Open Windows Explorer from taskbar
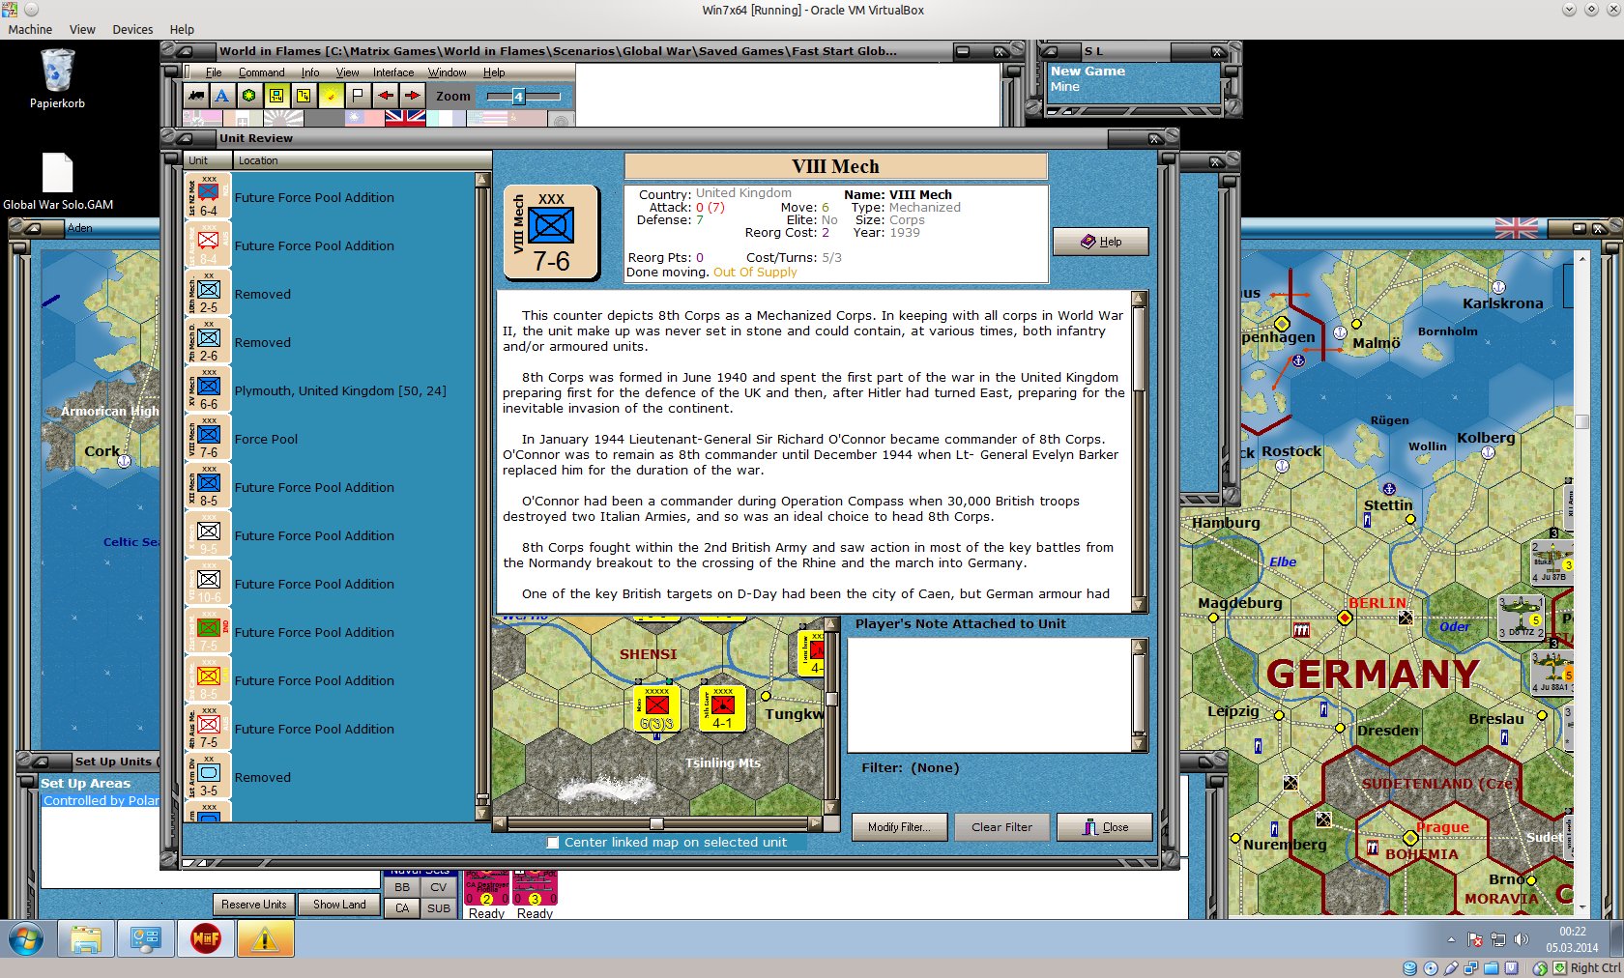The height and width of the screenshot is (978, 1624). pos(86,938)
